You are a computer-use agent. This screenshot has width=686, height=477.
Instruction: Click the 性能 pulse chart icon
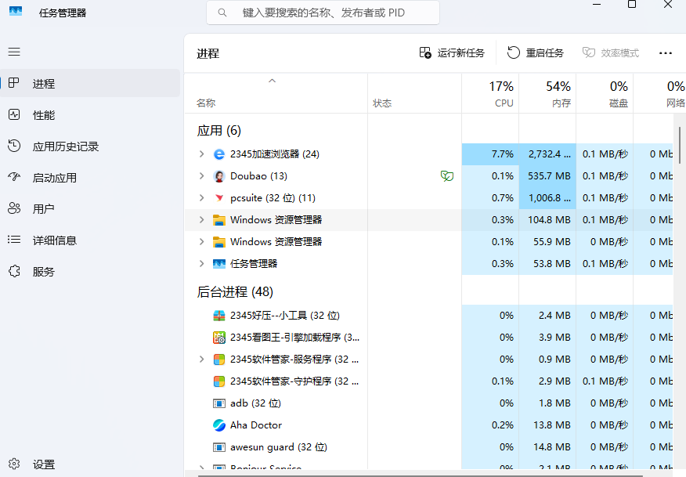14,114
